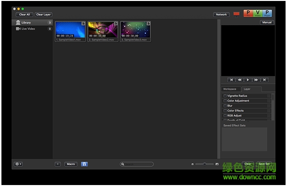Click the video preview screen
The width and height of the screenshot is (287, 186).
click(248, 51)
